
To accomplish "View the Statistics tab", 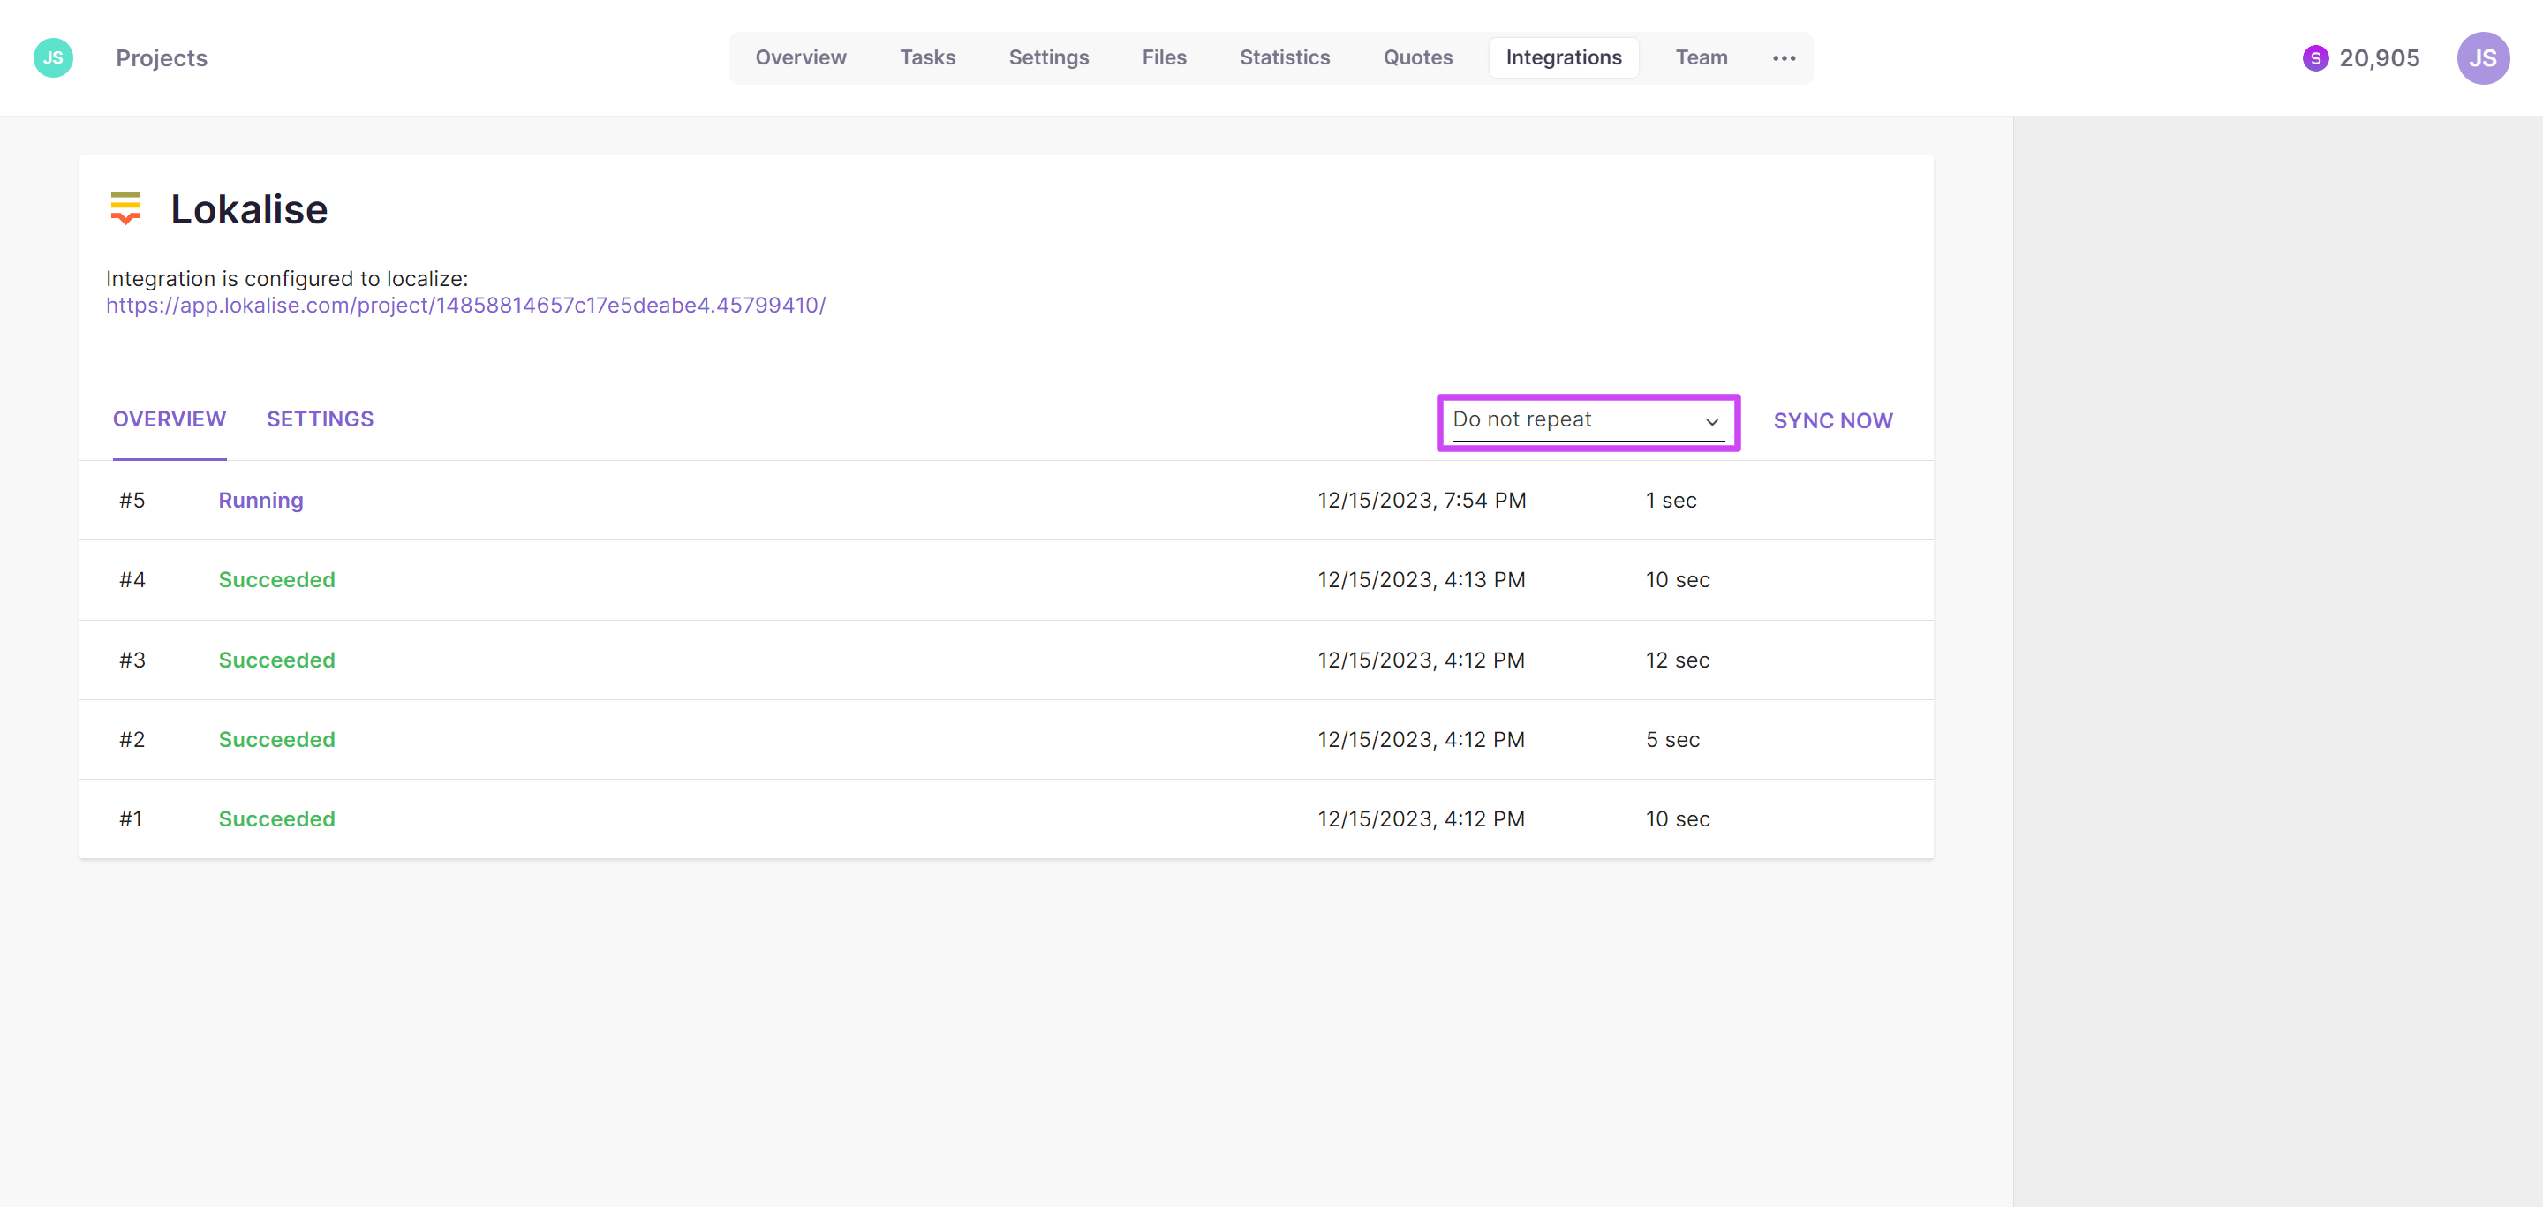I will click(1285, 58).
